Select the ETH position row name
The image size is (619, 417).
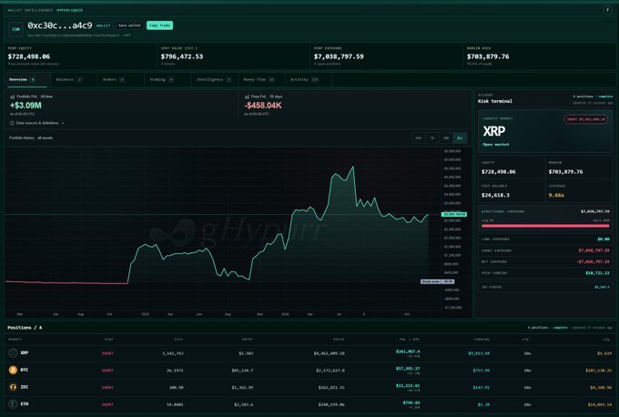(x=24, y=404)
